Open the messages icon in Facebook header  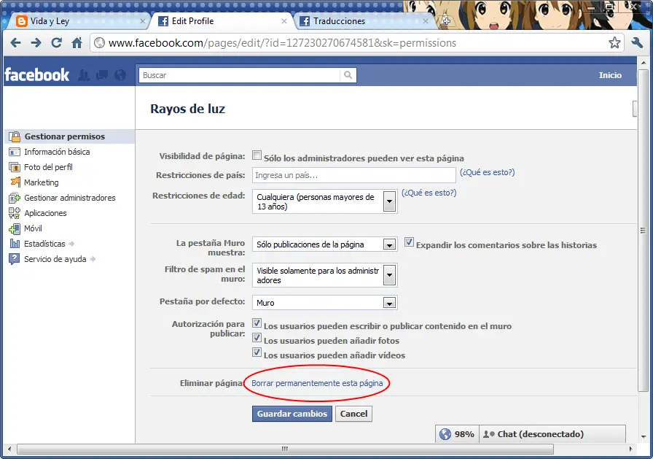102,75
